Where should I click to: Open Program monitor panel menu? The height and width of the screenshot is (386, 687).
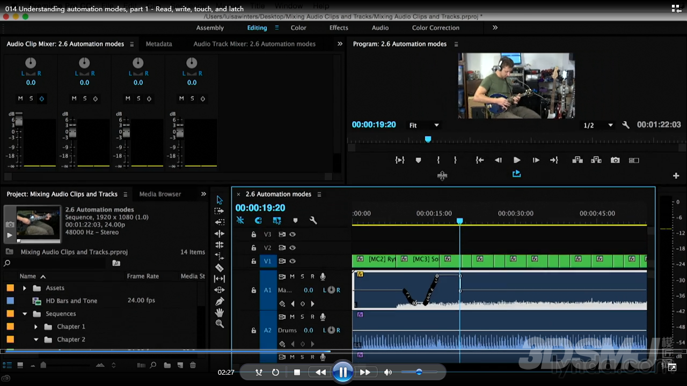click(456, 44)
